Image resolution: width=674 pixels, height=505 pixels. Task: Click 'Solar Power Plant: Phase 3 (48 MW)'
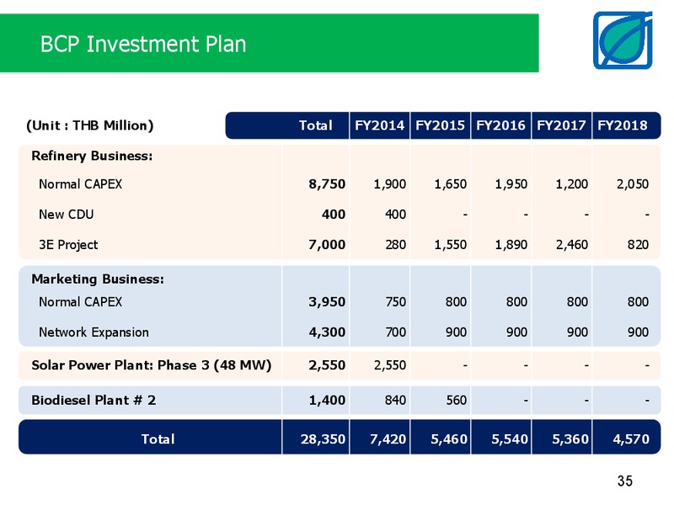click(152, 365)
